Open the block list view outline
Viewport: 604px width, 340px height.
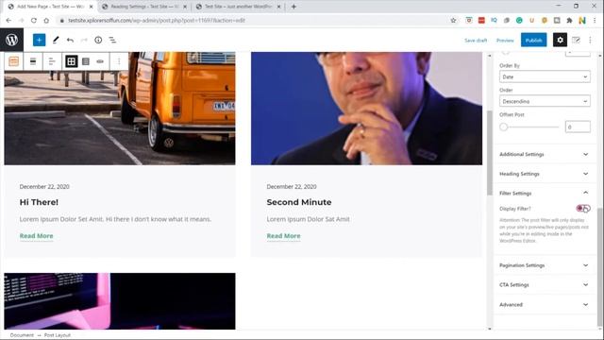(x=112, y=40)
